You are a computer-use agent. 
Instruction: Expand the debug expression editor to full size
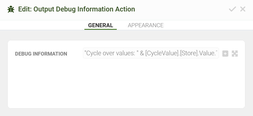[x=235, y=53]
